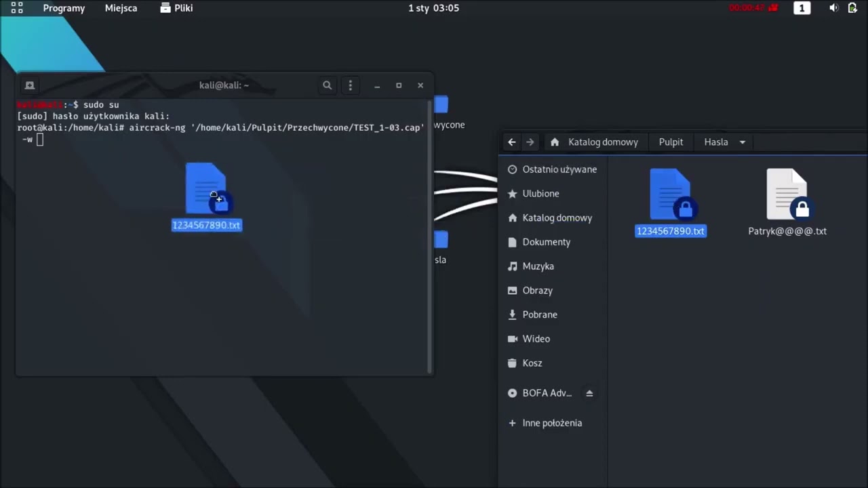Select the Patryk@@@@.txt file
This screenshot has width=868, height=488.
click(x=787, y=203)
